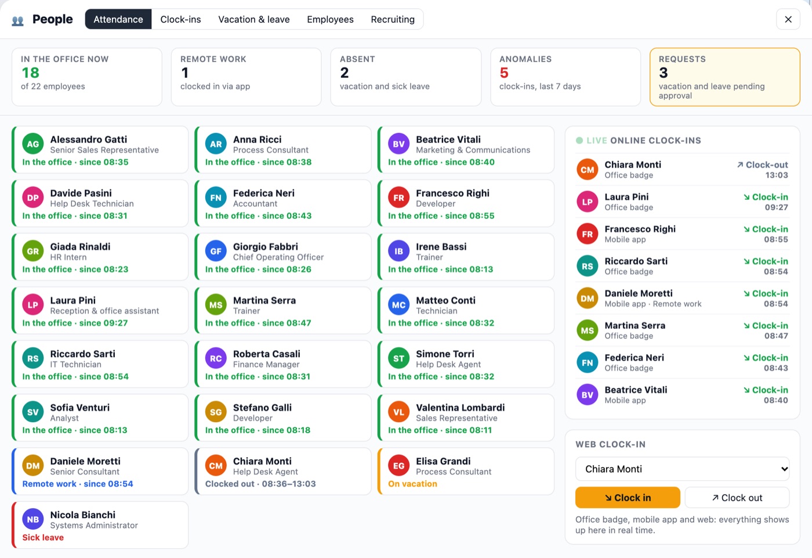Click Giorgio Fabbri's GF avatar
This screenshot has width=812, height=558.
click(x=216, y=251)
